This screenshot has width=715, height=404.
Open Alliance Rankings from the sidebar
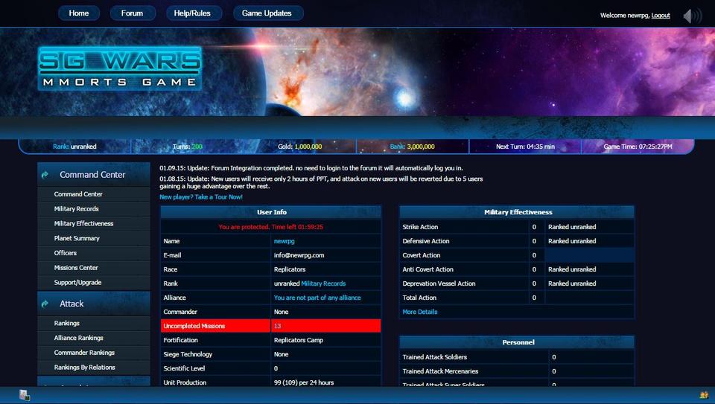79,338
